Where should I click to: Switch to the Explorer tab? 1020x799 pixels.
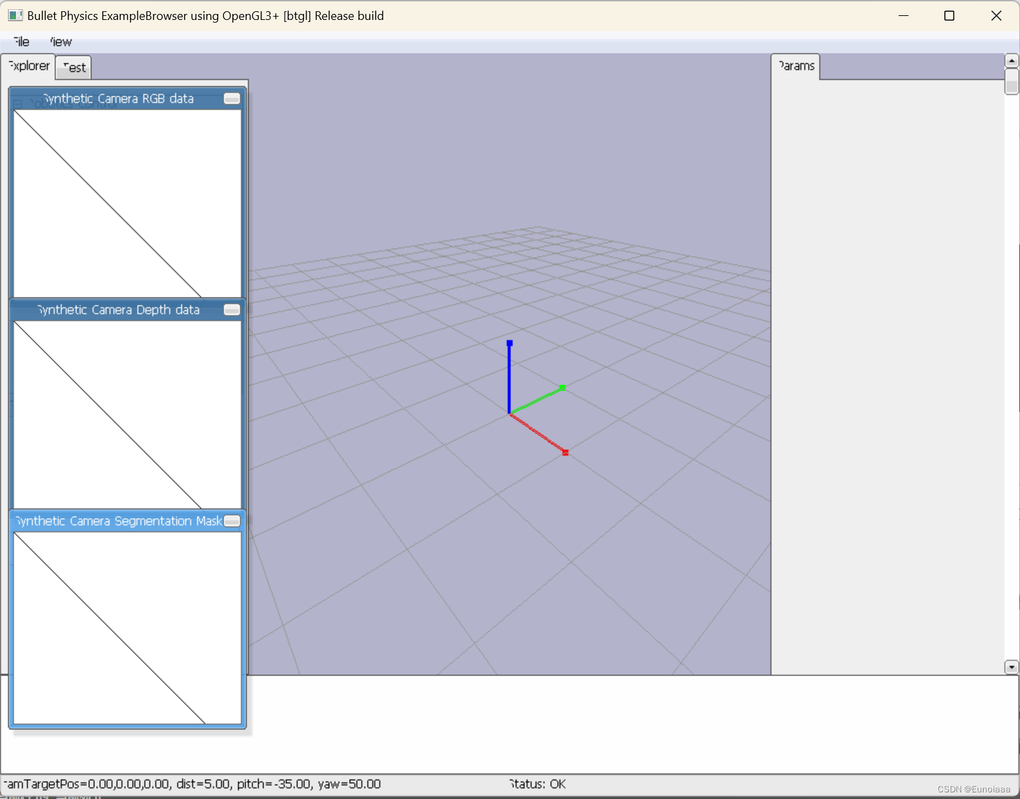point(29,66)
